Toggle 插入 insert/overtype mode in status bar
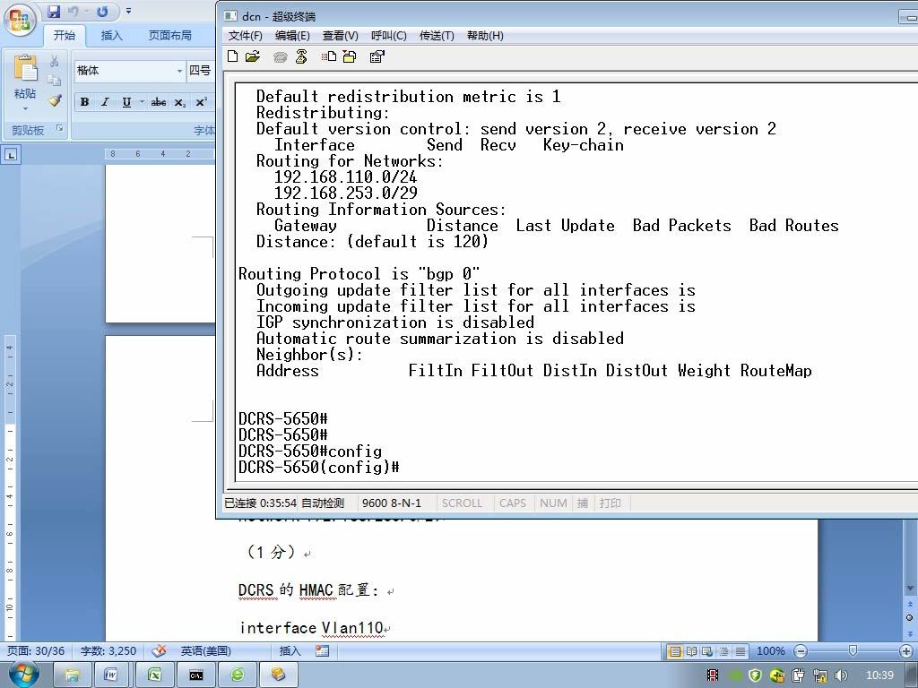The height and width of the screenshot is (688, 918). 290,651
